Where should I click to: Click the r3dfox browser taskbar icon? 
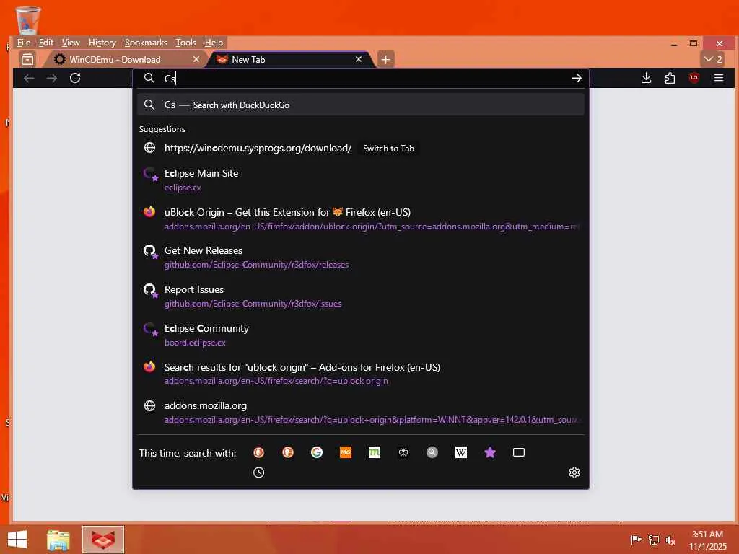(x=102, y=540)
